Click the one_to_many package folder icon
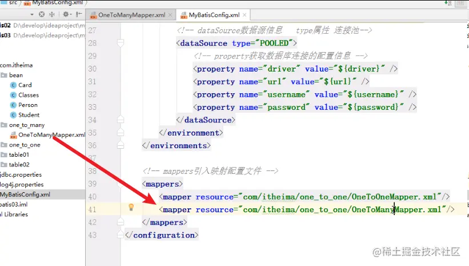Viewport: 469px width, 266px height. pyautogui.click(x=4, y=125)
